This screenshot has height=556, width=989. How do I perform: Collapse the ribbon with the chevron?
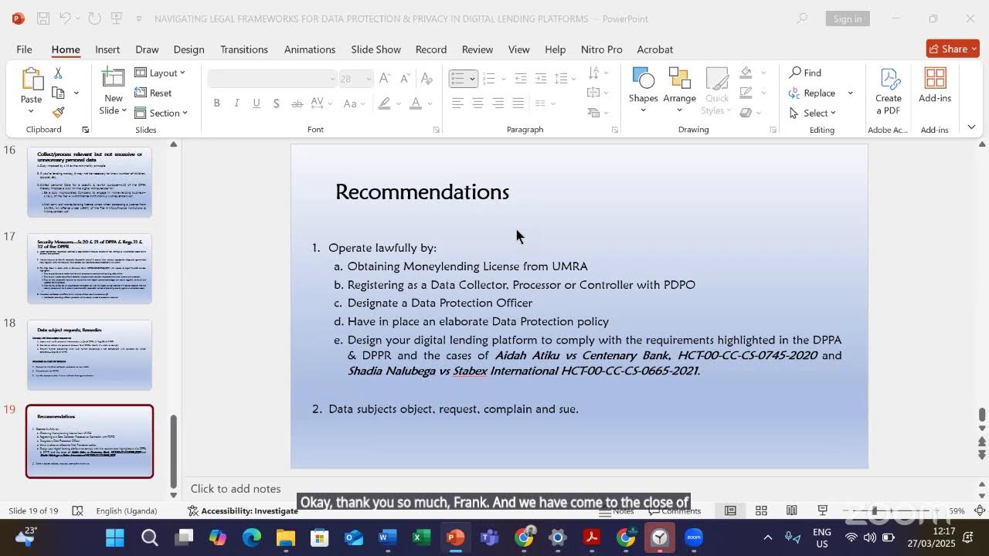point(971,127)
